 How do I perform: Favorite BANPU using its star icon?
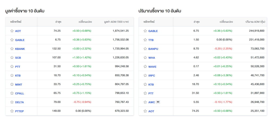pos(145,49)
